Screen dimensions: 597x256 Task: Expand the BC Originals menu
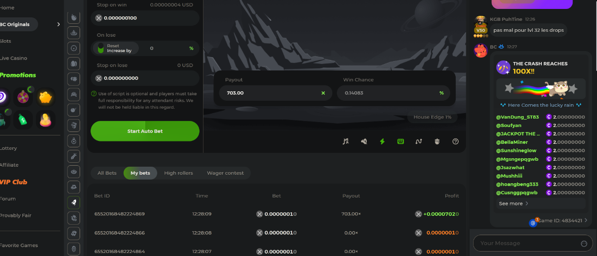pos(58,24)
